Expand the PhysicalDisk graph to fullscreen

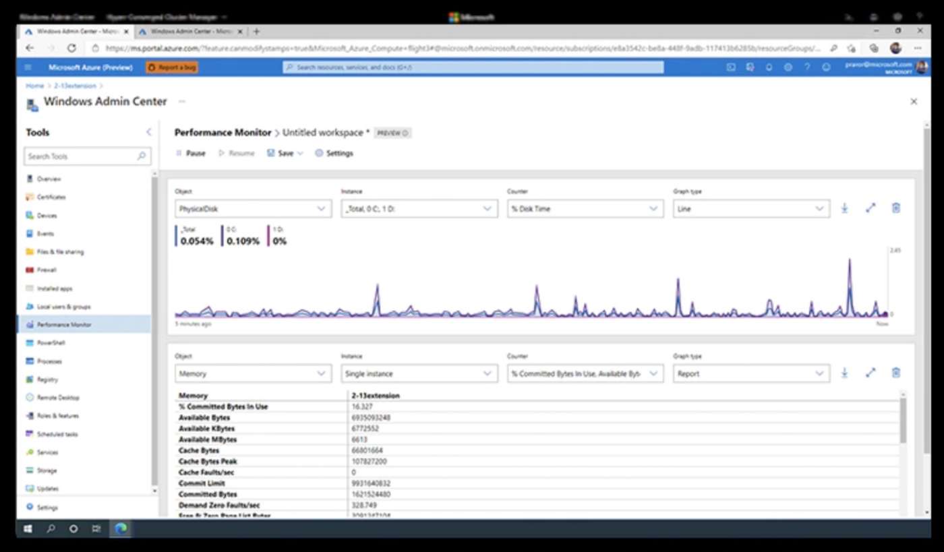[870, 209]
